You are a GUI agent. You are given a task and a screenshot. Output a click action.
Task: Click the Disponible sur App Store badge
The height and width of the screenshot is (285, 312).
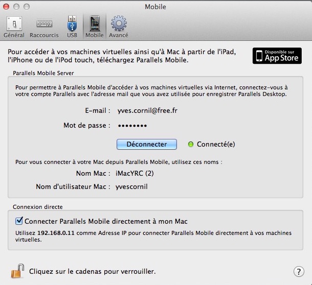pos(277,56)
